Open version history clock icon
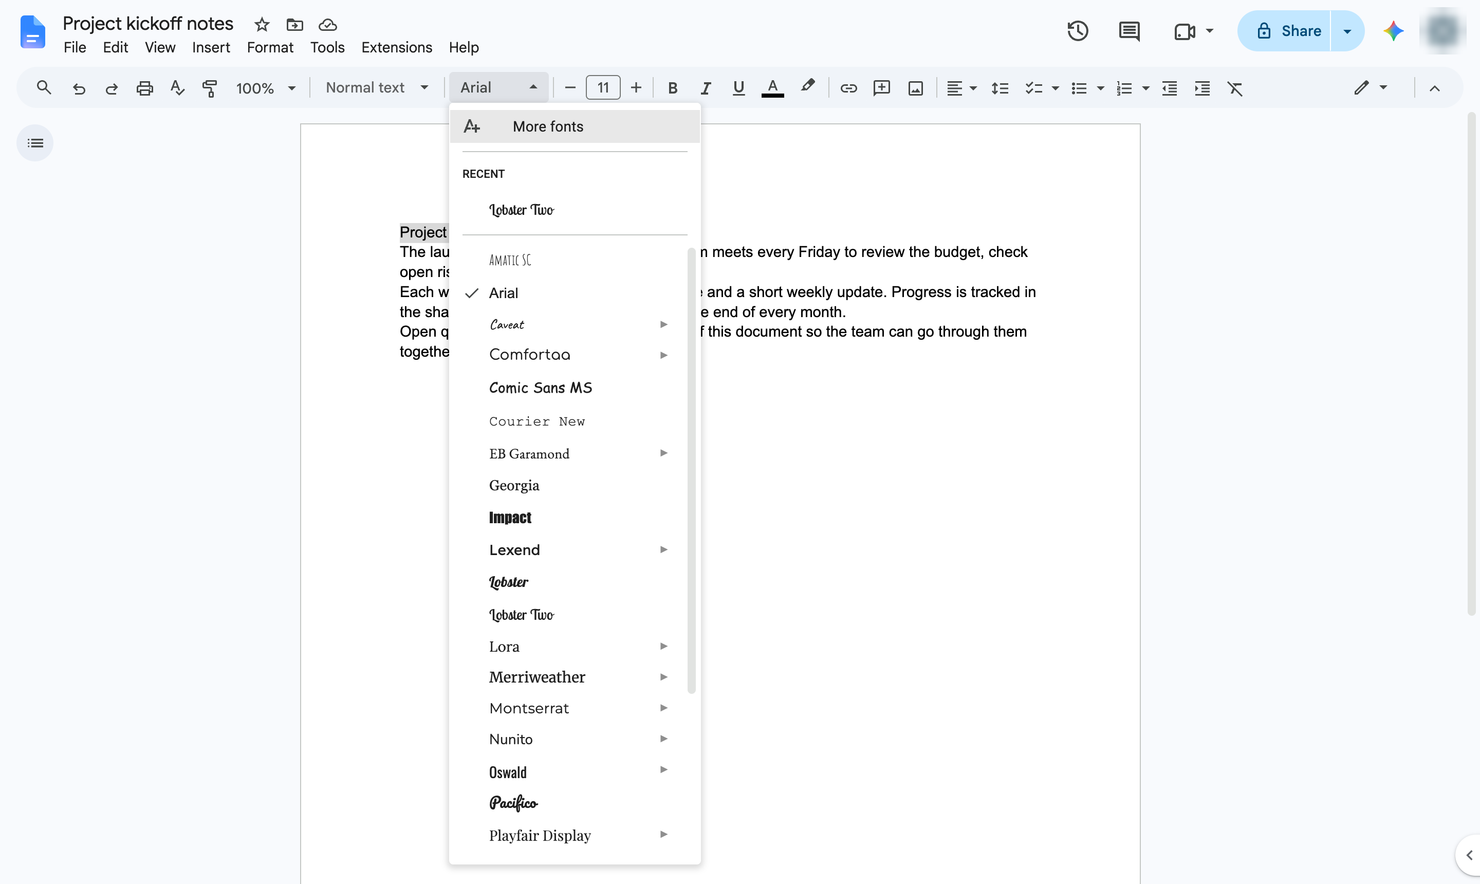Image resolution: width=1480 pixels, height=884 pixels. click(1078, 31)
